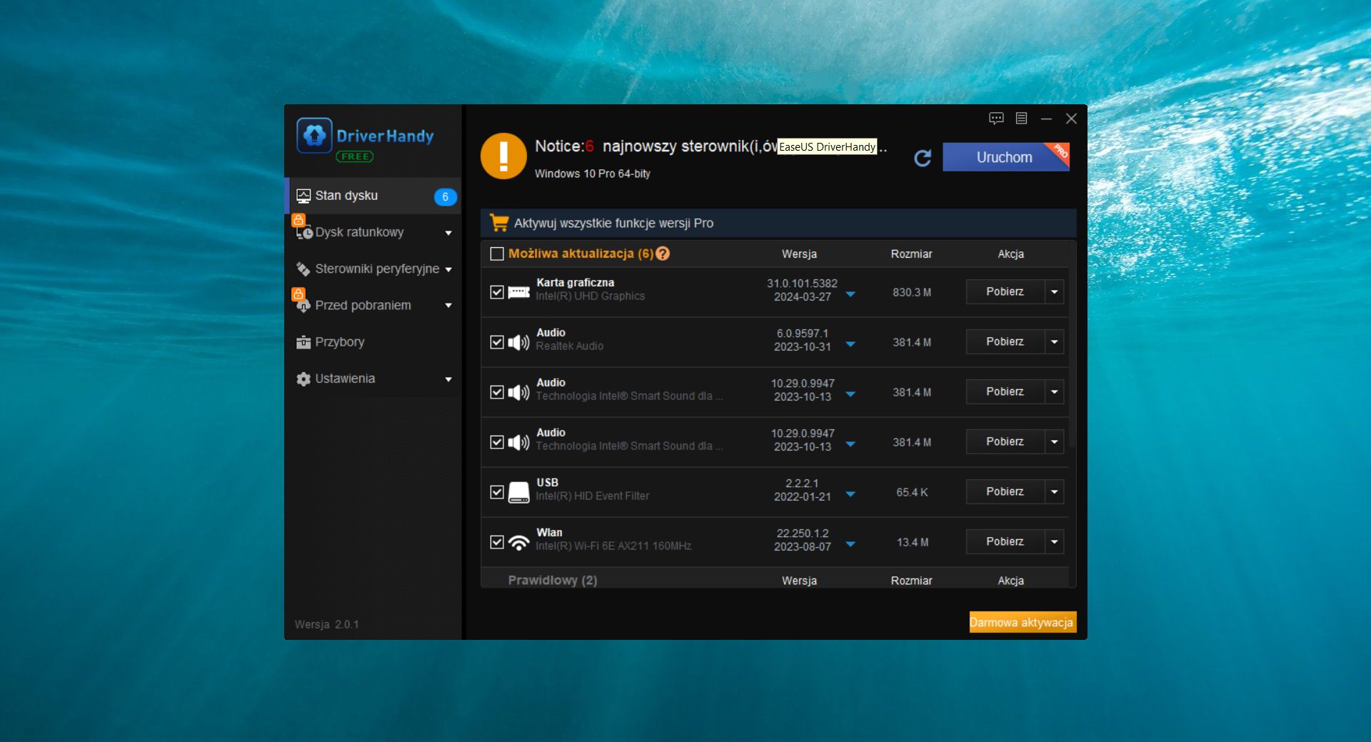Click the refresh scan icon
The image size is (1371, 742).
923,158
